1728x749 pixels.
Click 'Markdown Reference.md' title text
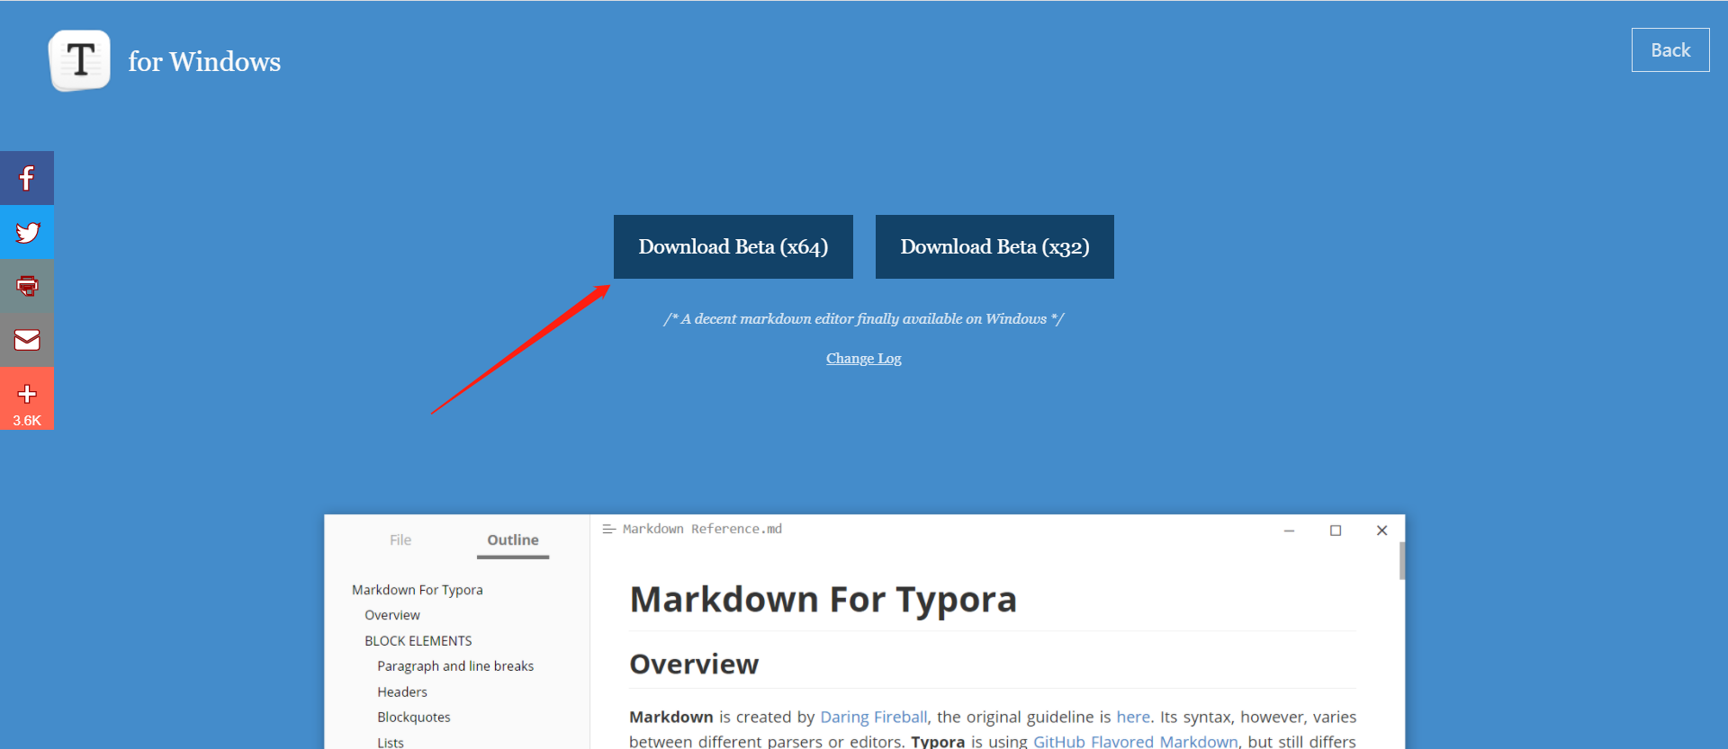702,529
